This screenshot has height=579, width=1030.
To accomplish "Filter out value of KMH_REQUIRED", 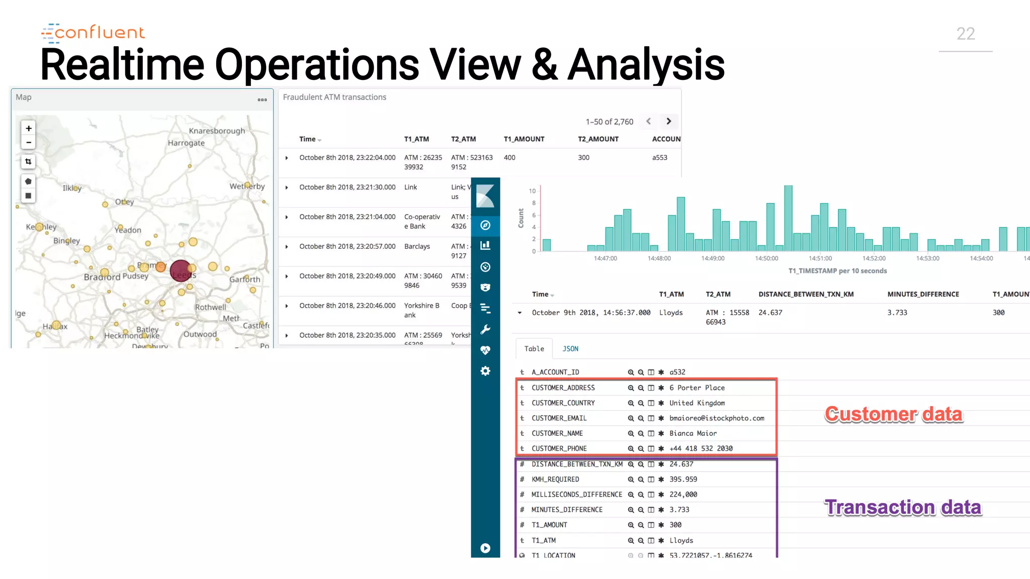I will 641,479.
